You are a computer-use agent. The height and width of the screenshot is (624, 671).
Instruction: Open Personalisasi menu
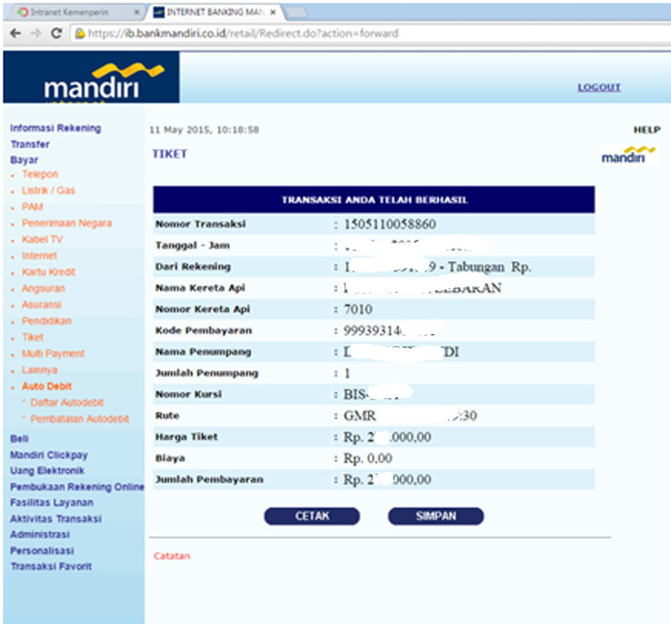[42, 550]
